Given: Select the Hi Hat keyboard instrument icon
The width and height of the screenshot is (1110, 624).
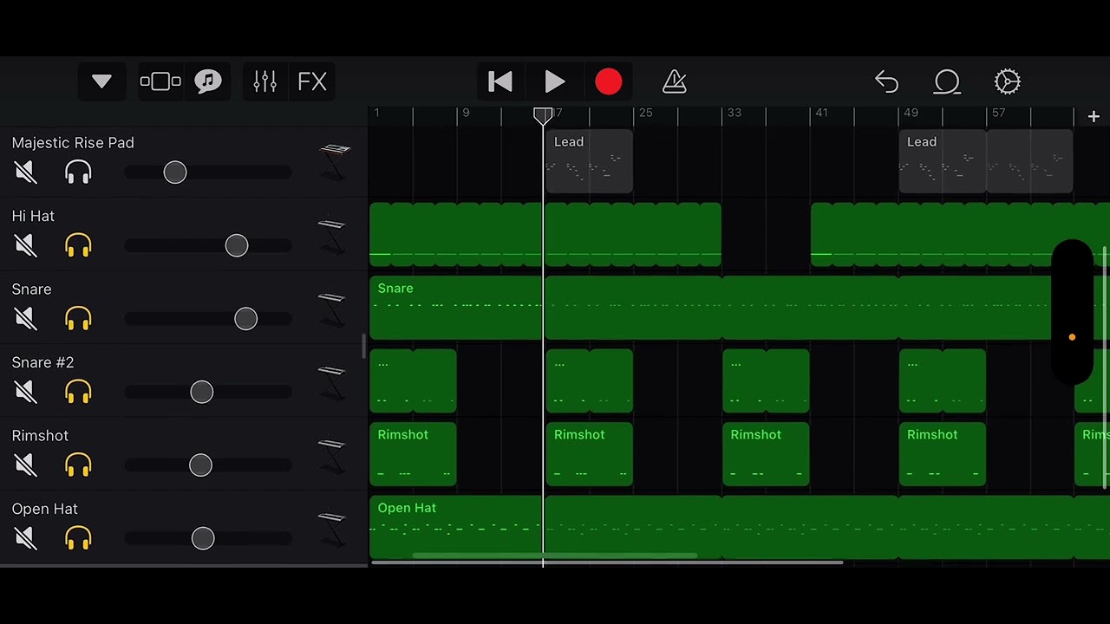Looking at the screenshot, I should tap(332, 236).
